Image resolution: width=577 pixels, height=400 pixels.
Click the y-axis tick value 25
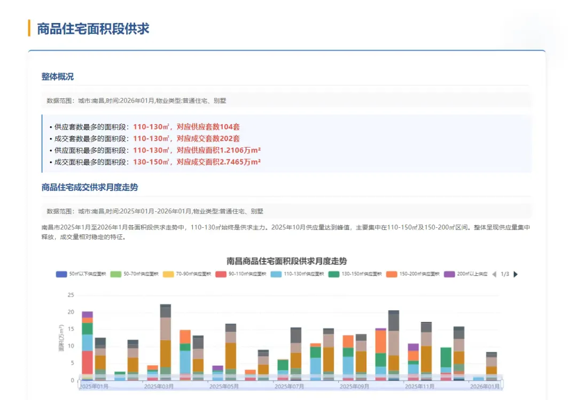tap(71, 295)
